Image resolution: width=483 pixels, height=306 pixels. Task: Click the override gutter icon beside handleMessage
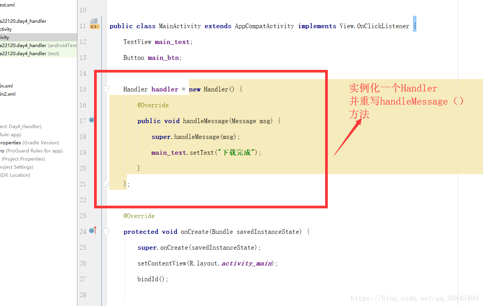[91, 120]
